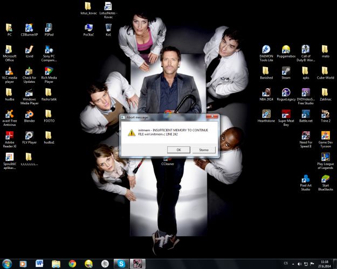The width and height of the screenshot is (337, 269).
Task: Click the RogueLegacy desktop icon
Action: tap(286, 95)
